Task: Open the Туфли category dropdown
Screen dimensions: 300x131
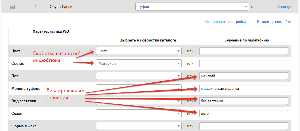Action: [192, 7]
